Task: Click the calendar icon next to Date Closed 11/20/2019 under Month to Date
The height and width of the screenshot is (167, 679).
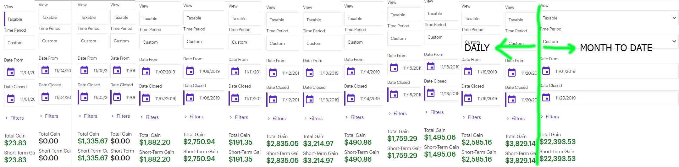Action: pyautogui.click(x=546, y=98)
